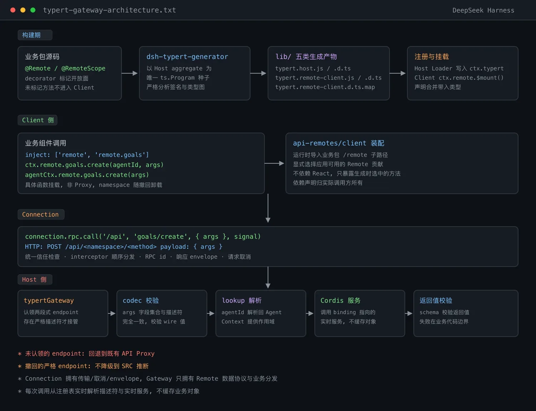Click the typertGateway card heading

(49, 301)
